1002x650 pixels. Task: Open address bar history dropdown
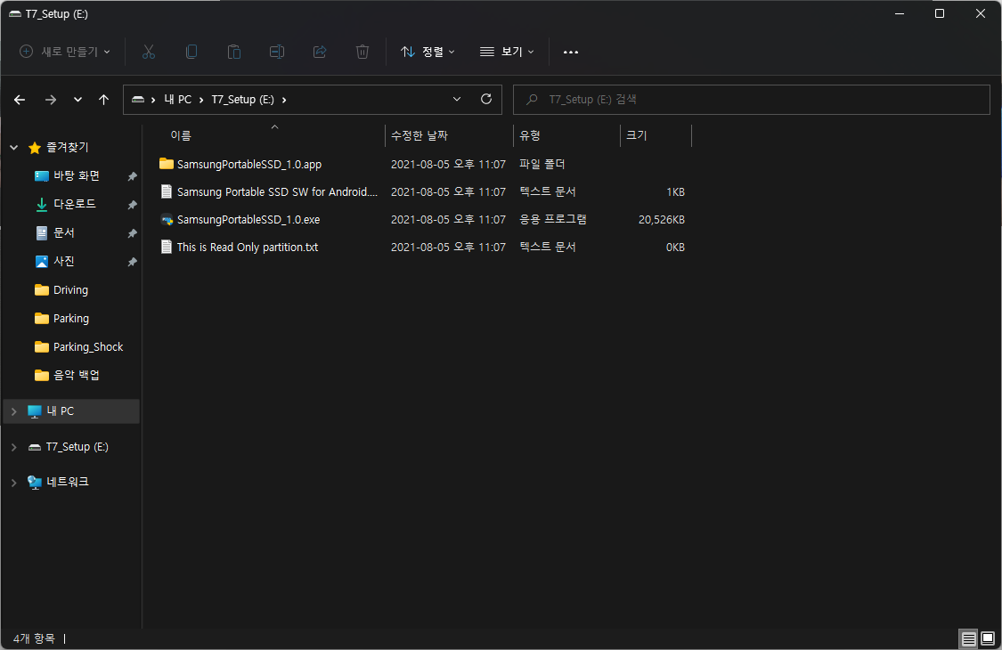pos(457,100)
